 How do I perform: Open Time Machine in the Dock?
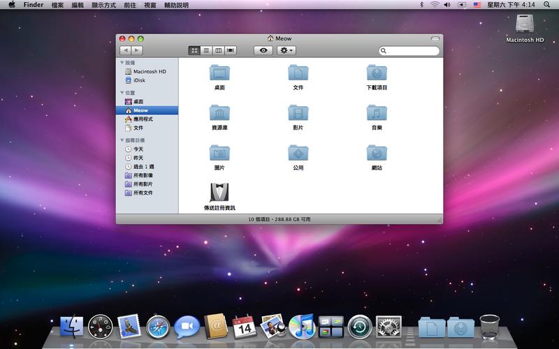[360, 327]
